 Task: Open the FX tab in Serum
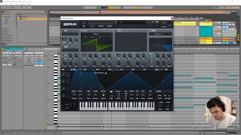click(x=92, y=24)
